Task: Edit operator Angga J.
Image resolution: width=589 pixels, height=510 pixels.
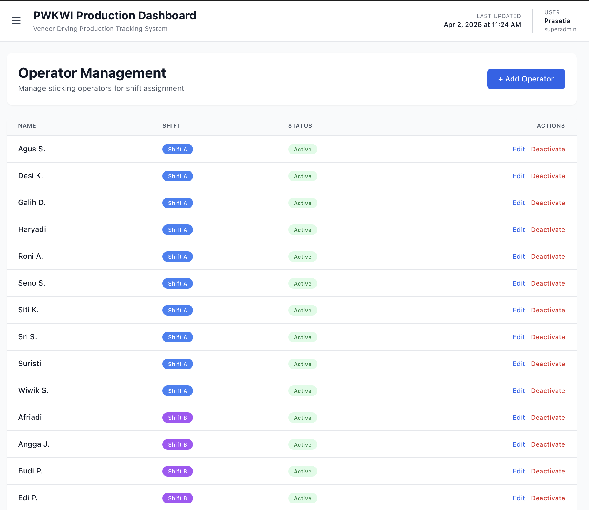Action: (x=518, y=444)
